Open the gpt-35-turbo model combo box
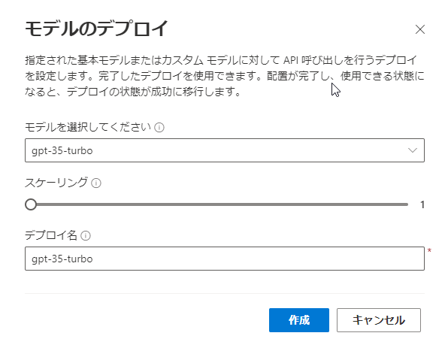The width and height of the screenshot is (448, 348). click(x=225, y=150)
